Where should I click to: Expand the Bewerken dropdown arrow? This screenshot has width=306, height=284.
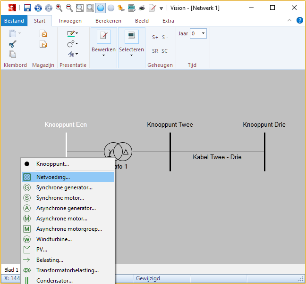click(103, 56)
